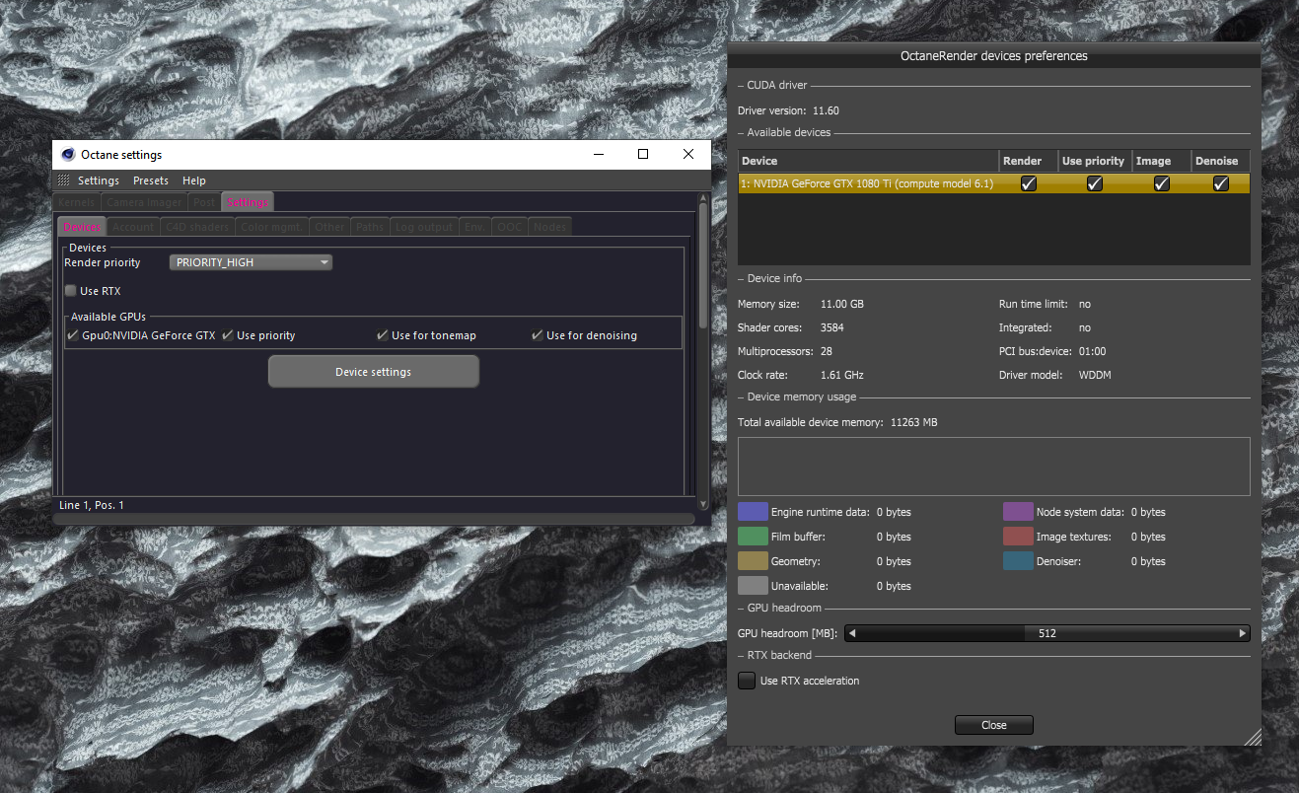Select the pink Settings tab
The height and width of the screenshot is (793, 1299).
pos(248,202)
